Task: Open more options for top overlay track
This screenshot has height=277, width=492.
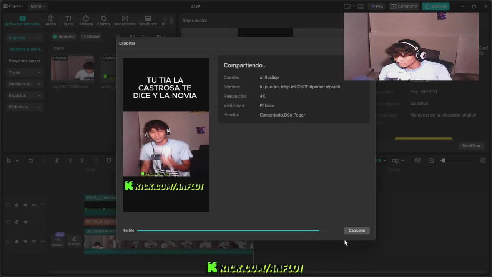Action: pos(43,205)
